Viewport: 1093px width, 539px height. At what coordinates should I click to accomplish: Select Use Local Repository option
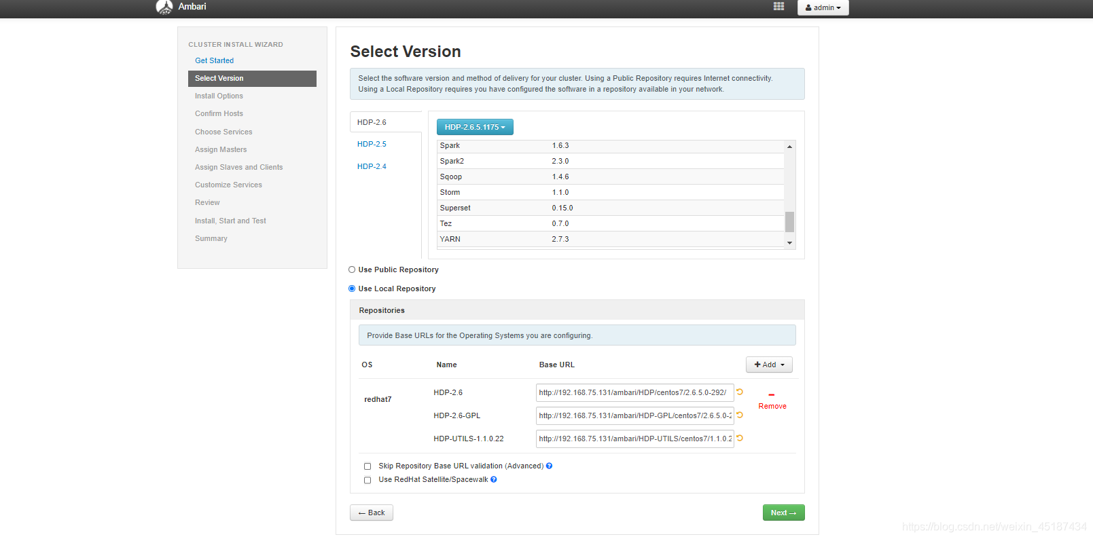[x=352, y=289]
